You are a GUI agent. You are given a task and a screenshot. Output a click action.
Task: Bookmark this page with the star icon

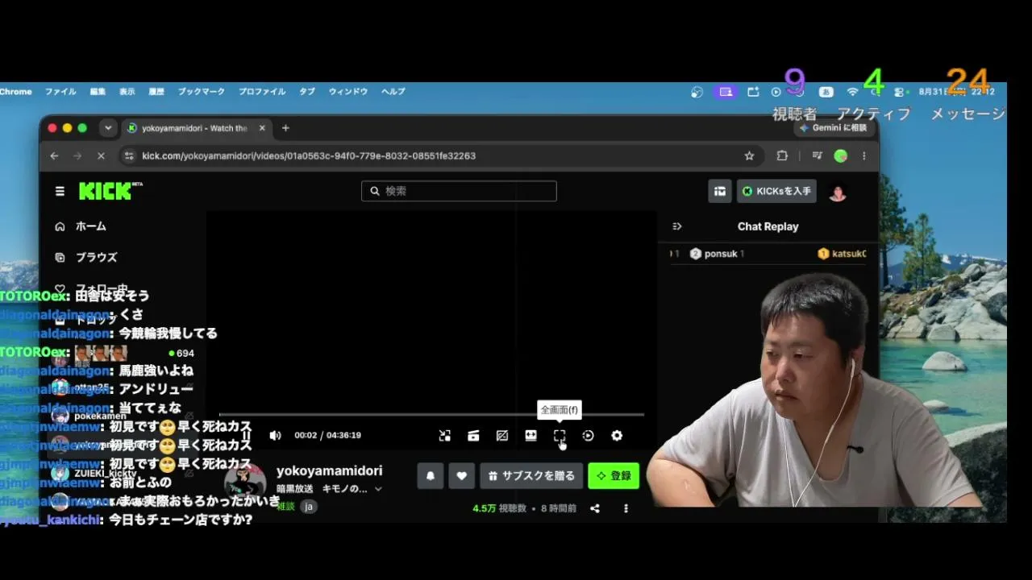point(749,155)
